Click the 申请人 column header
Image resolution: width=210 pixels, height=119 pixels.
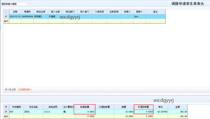pos(127,12)
